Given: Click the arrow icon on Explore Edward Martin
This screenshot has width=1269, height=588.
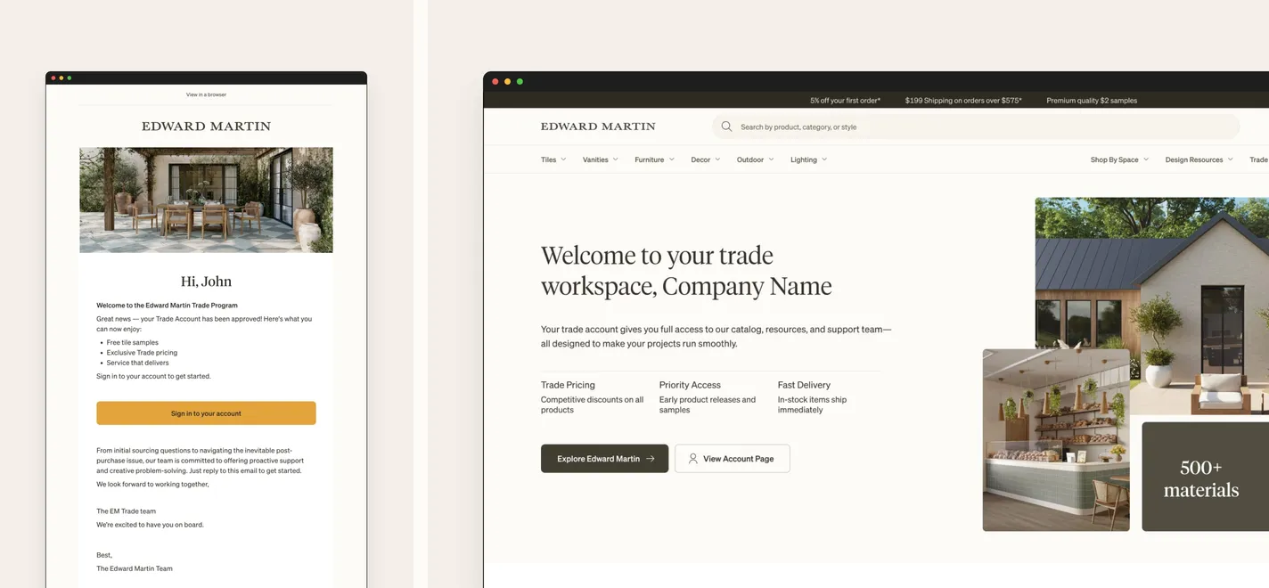Looking at the screenshot, I should click(651, 459).
